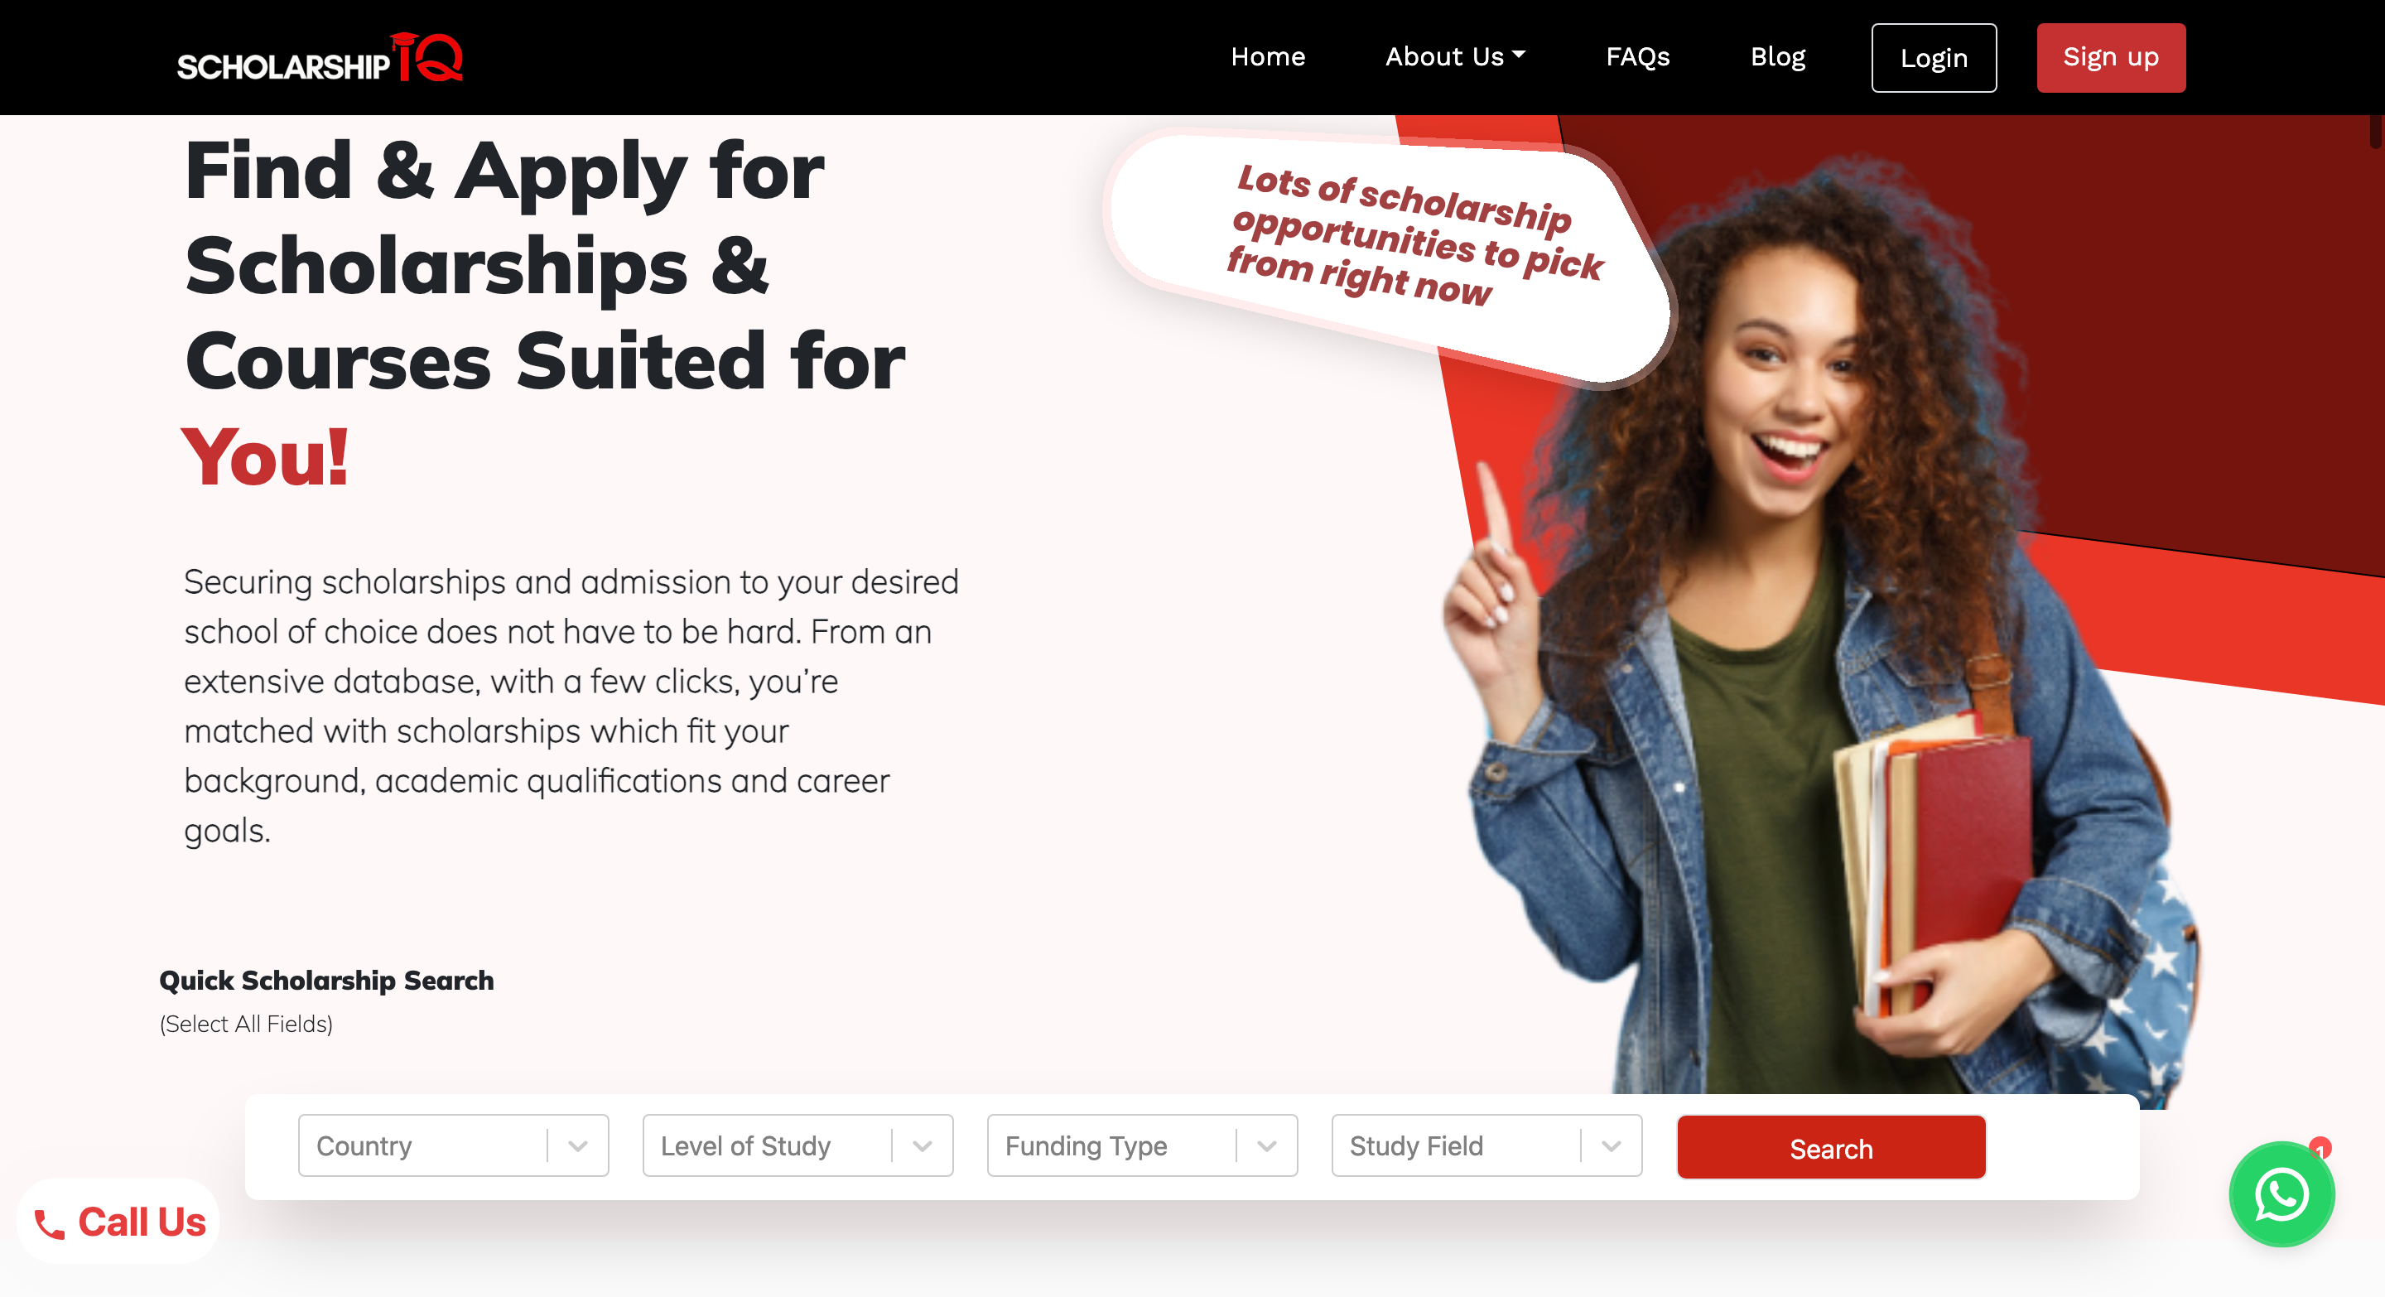This screenshot has width=2385, height=1297.
Task: Visit the Blog link
Action: click(x=1778, y=57)
